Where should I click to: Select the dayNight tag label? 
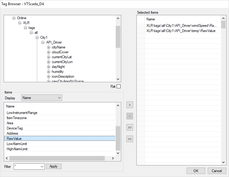(x=58, y=67)
